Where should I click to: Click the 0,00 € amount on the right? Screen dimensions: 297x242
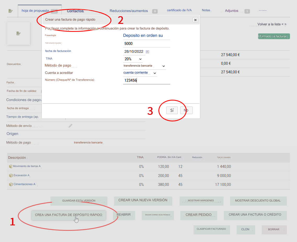pyautogui.click(x=226, y=63)
